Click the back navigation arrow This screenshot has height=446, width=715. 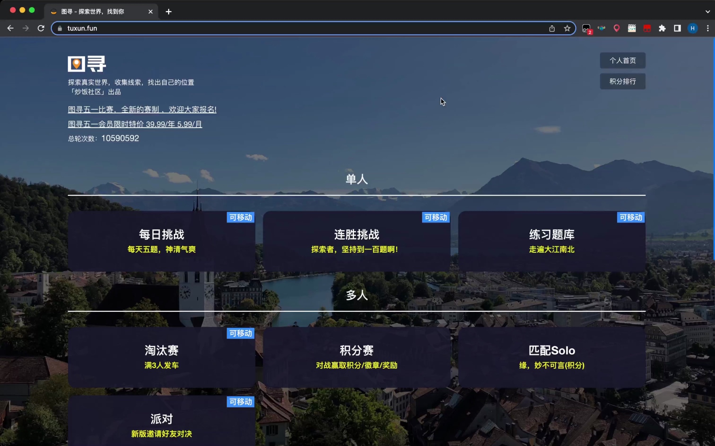10,28
